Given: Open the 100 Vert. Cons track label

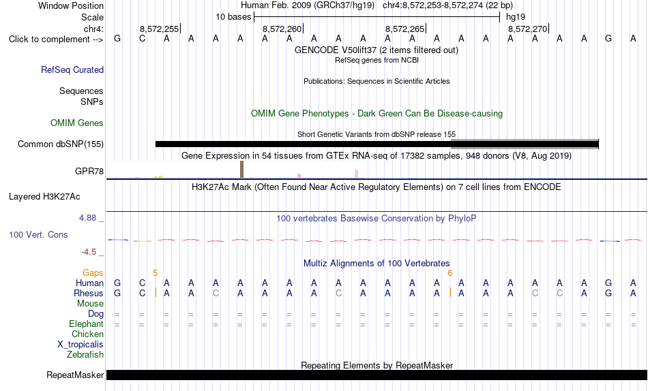Looking at the screenshot, I should tap(38, 234).
